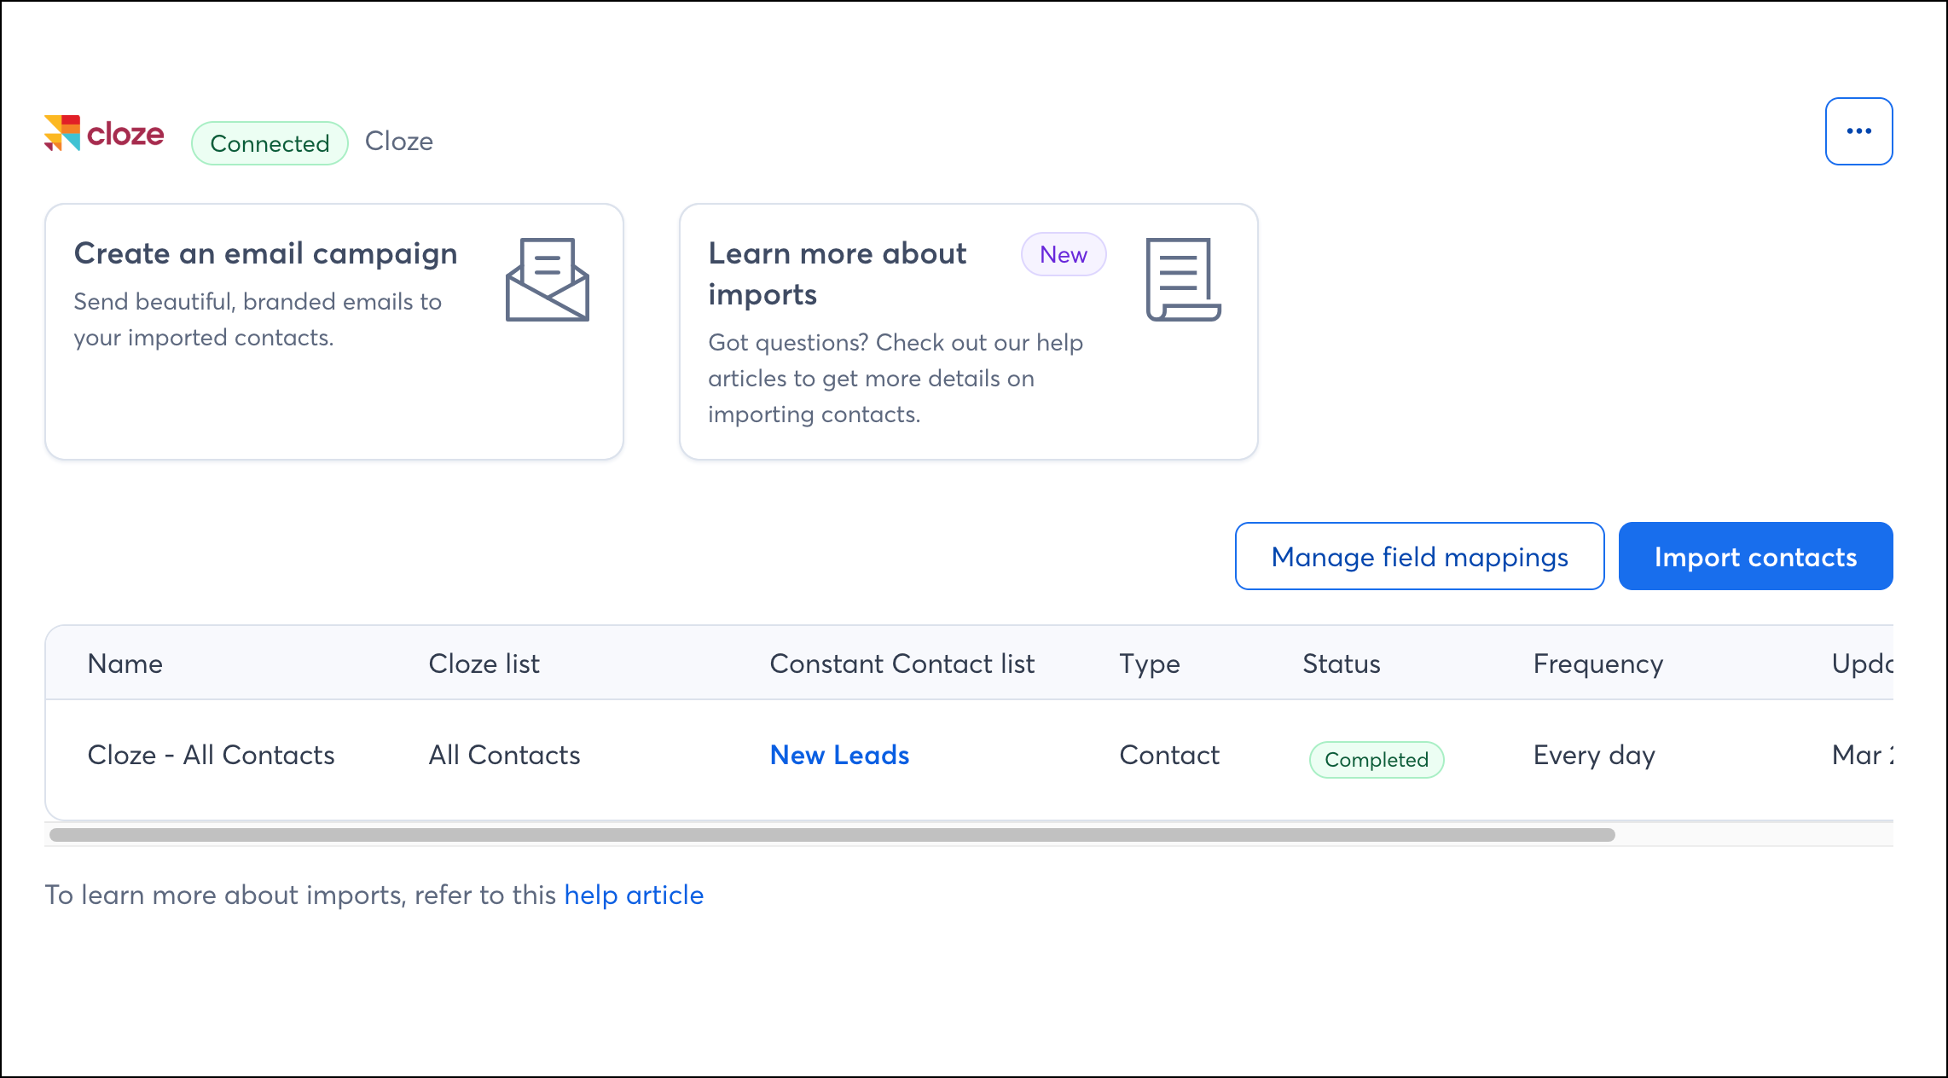This screenshot has height=1078, width=1948.
Task: Open the New Leads list
Action: point(838,755)
